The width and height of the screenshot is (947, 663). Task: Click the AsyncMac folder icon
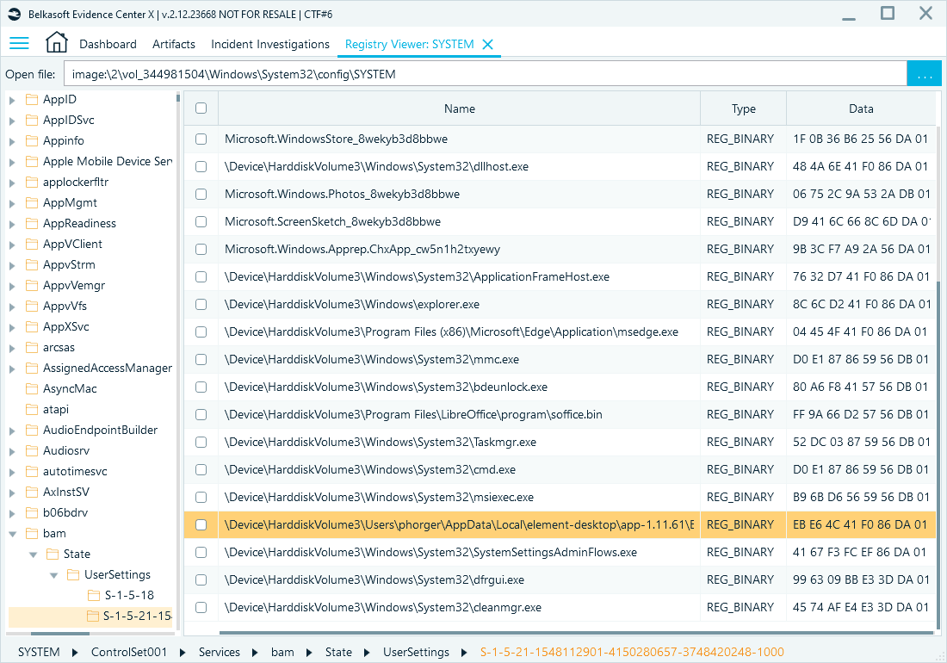pos(32,389)
